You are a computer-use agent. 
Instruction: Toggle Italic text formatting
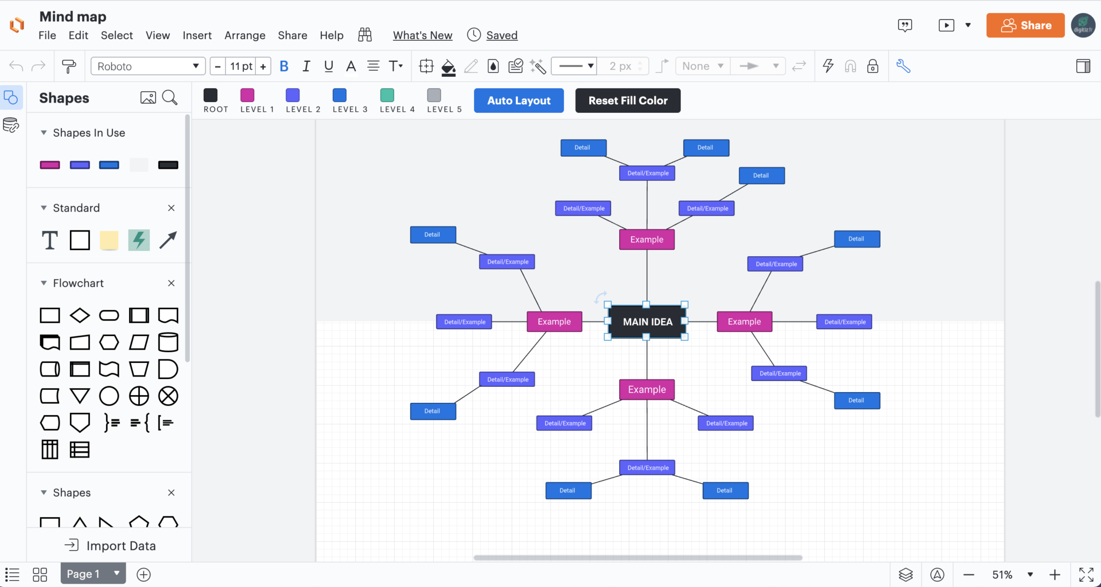(x=306, y=66)
